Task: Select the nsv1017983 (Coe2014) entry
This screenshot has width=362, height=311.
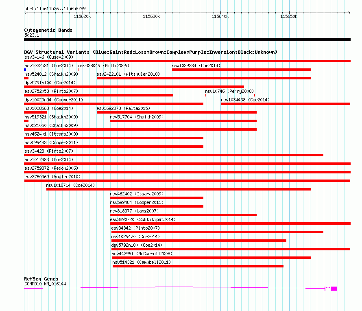Action: 49,160
